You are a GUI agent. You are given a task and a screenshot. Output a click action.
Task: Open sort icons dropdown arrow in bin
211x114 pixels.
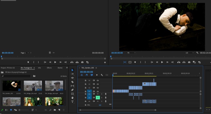(x=36, y=110)
